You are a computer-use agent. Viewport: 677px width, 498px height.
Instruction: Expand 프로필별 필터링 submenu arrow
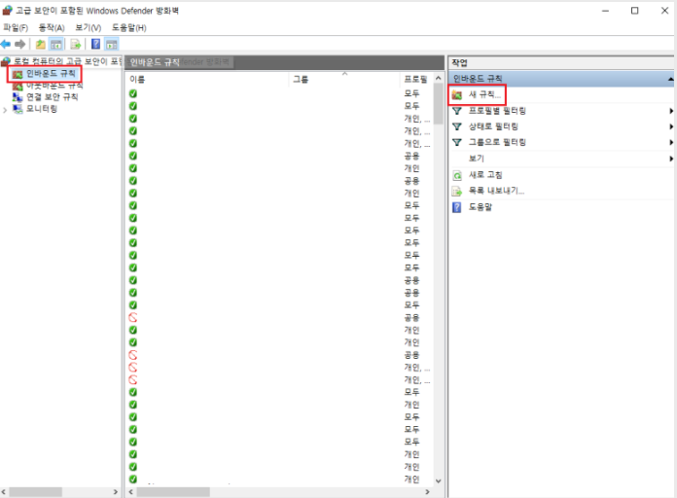[671, 111]
